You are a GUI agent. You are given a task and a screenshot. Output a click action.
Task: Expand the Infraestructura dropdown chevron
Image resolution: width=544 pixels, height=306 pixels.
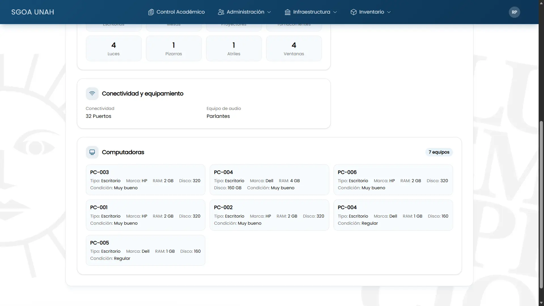[x=335, y=12]
